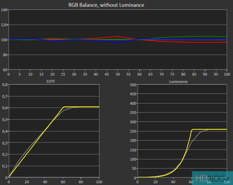Viewport: 233px width, 185px height.
Task: Click the HDBLOG.it watermark logo
Action: tap(212, 178)
